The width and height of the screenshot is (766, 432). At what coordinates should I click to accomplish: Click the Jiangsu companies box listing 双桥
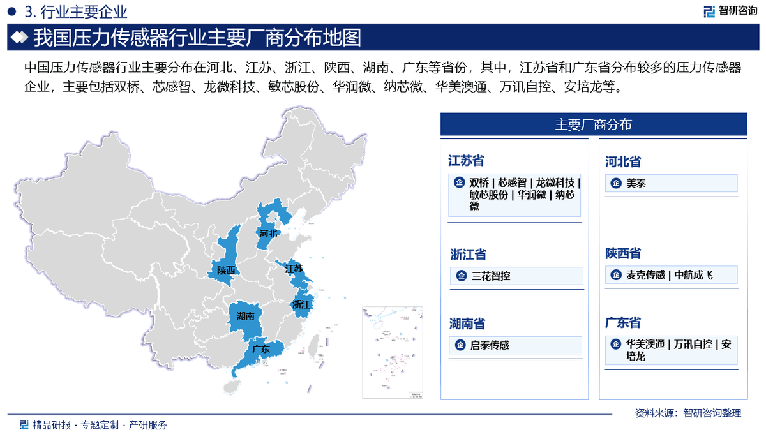[x=515, y=195]
